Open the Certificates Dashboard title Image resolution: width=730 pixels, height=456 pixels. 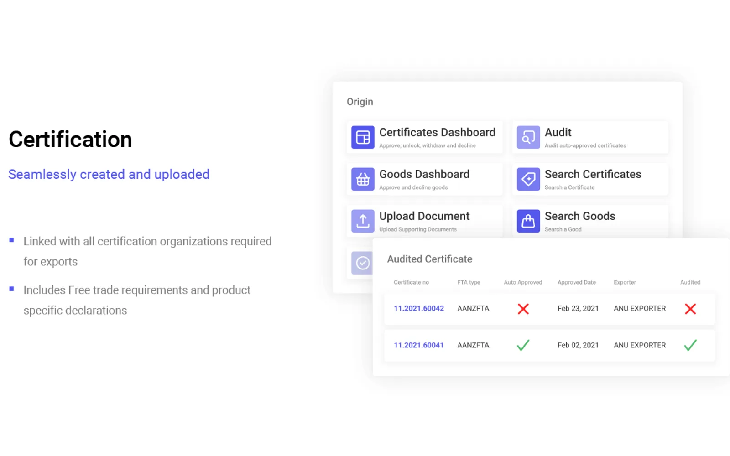pyautogui.click(x=437, y=132)
